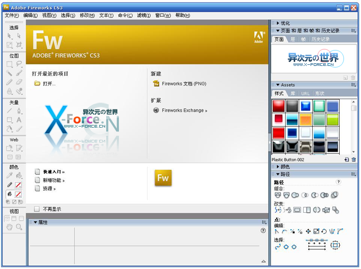Open the 路径 panel options menu
361x269 pixels.
point(354,174)
